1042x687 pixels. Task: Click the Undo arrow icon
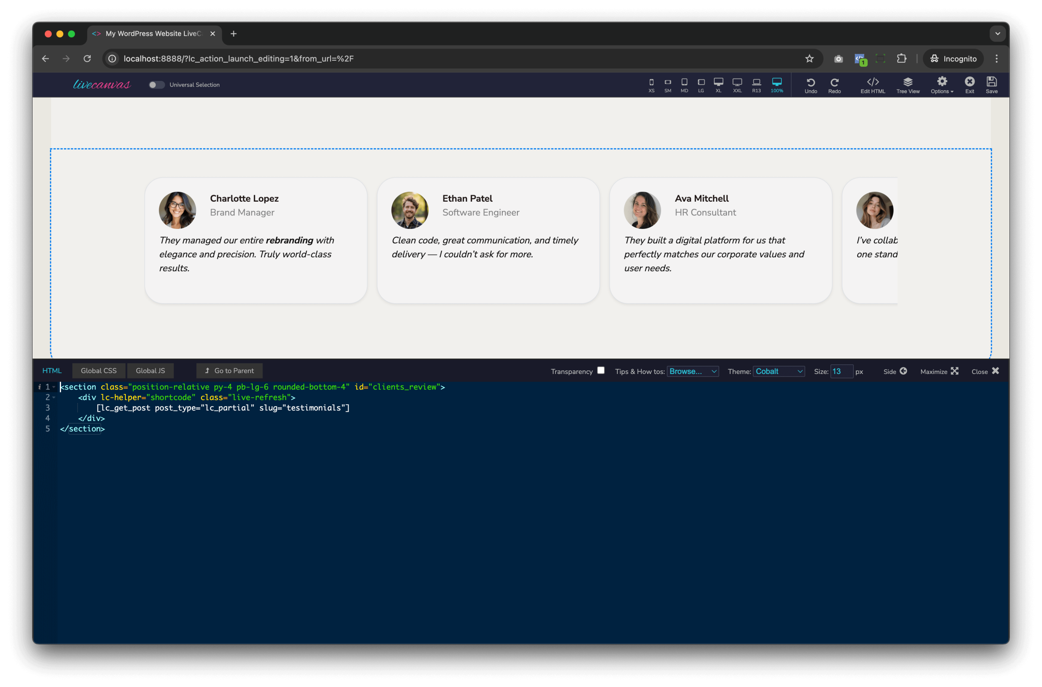(x=810, y=85)
